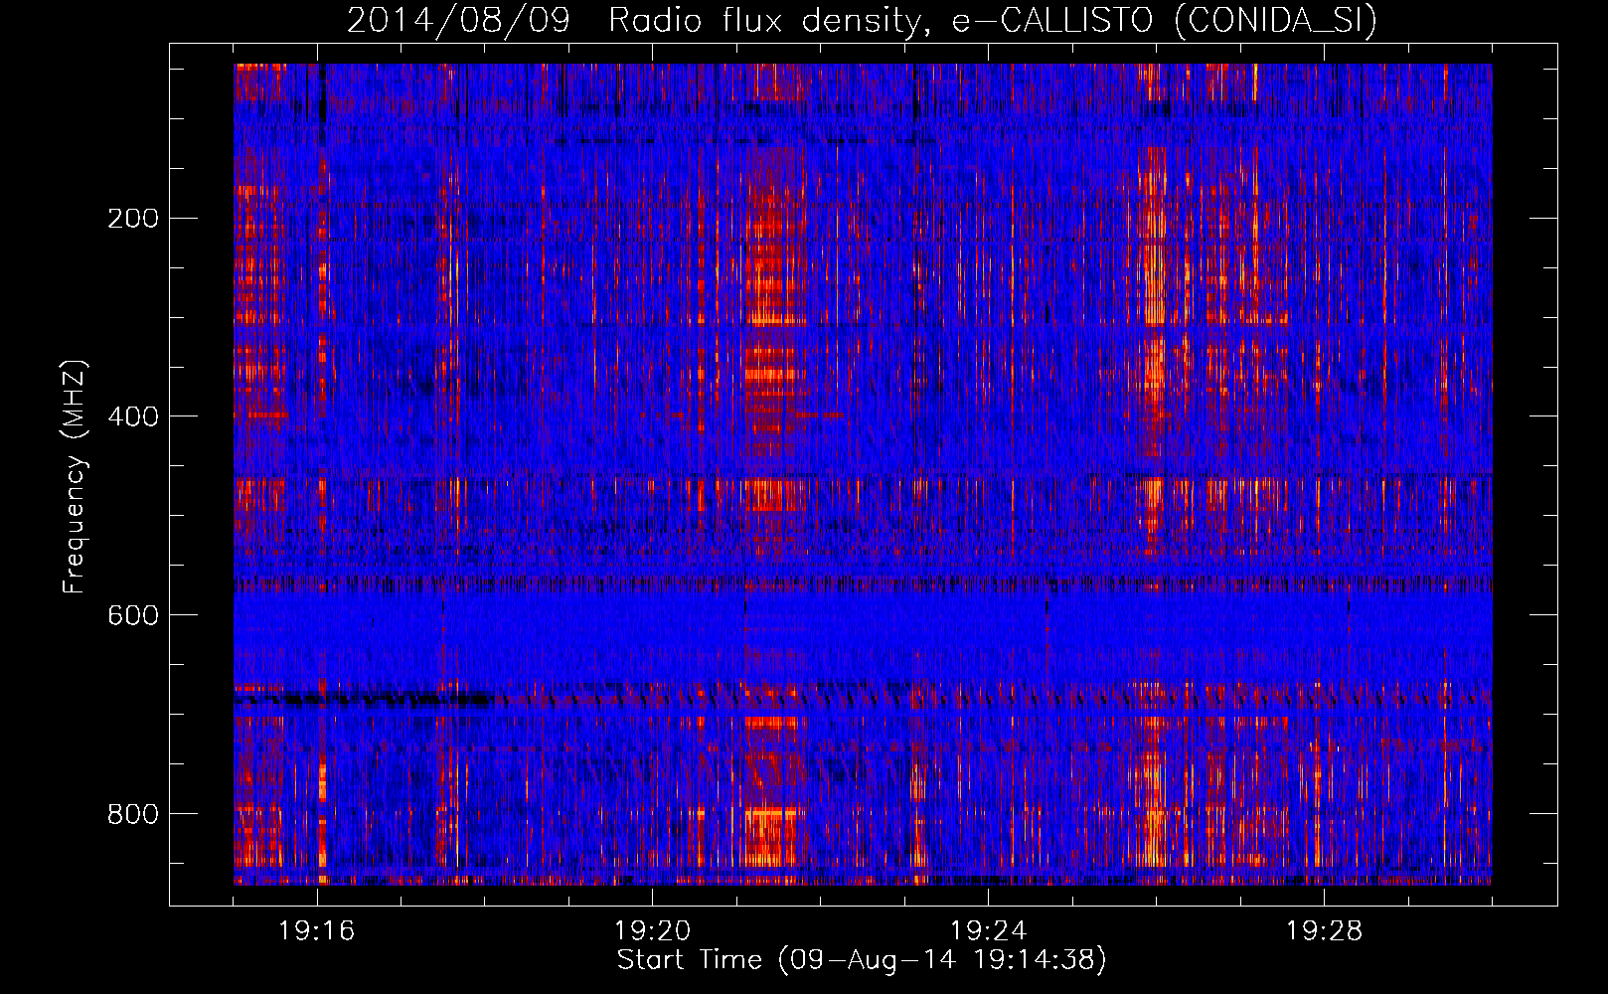
Task: Click the 600 frequency tick label
Action: (x=132, y=615)
